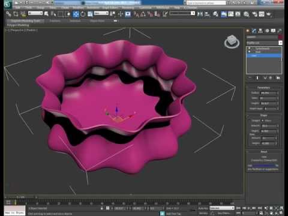Toggle Angle Snap

point(143,14)
